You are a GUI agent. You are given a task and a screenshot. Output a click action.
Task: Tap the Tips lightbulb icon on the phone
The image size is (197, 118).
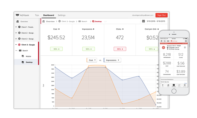[163, 85]
